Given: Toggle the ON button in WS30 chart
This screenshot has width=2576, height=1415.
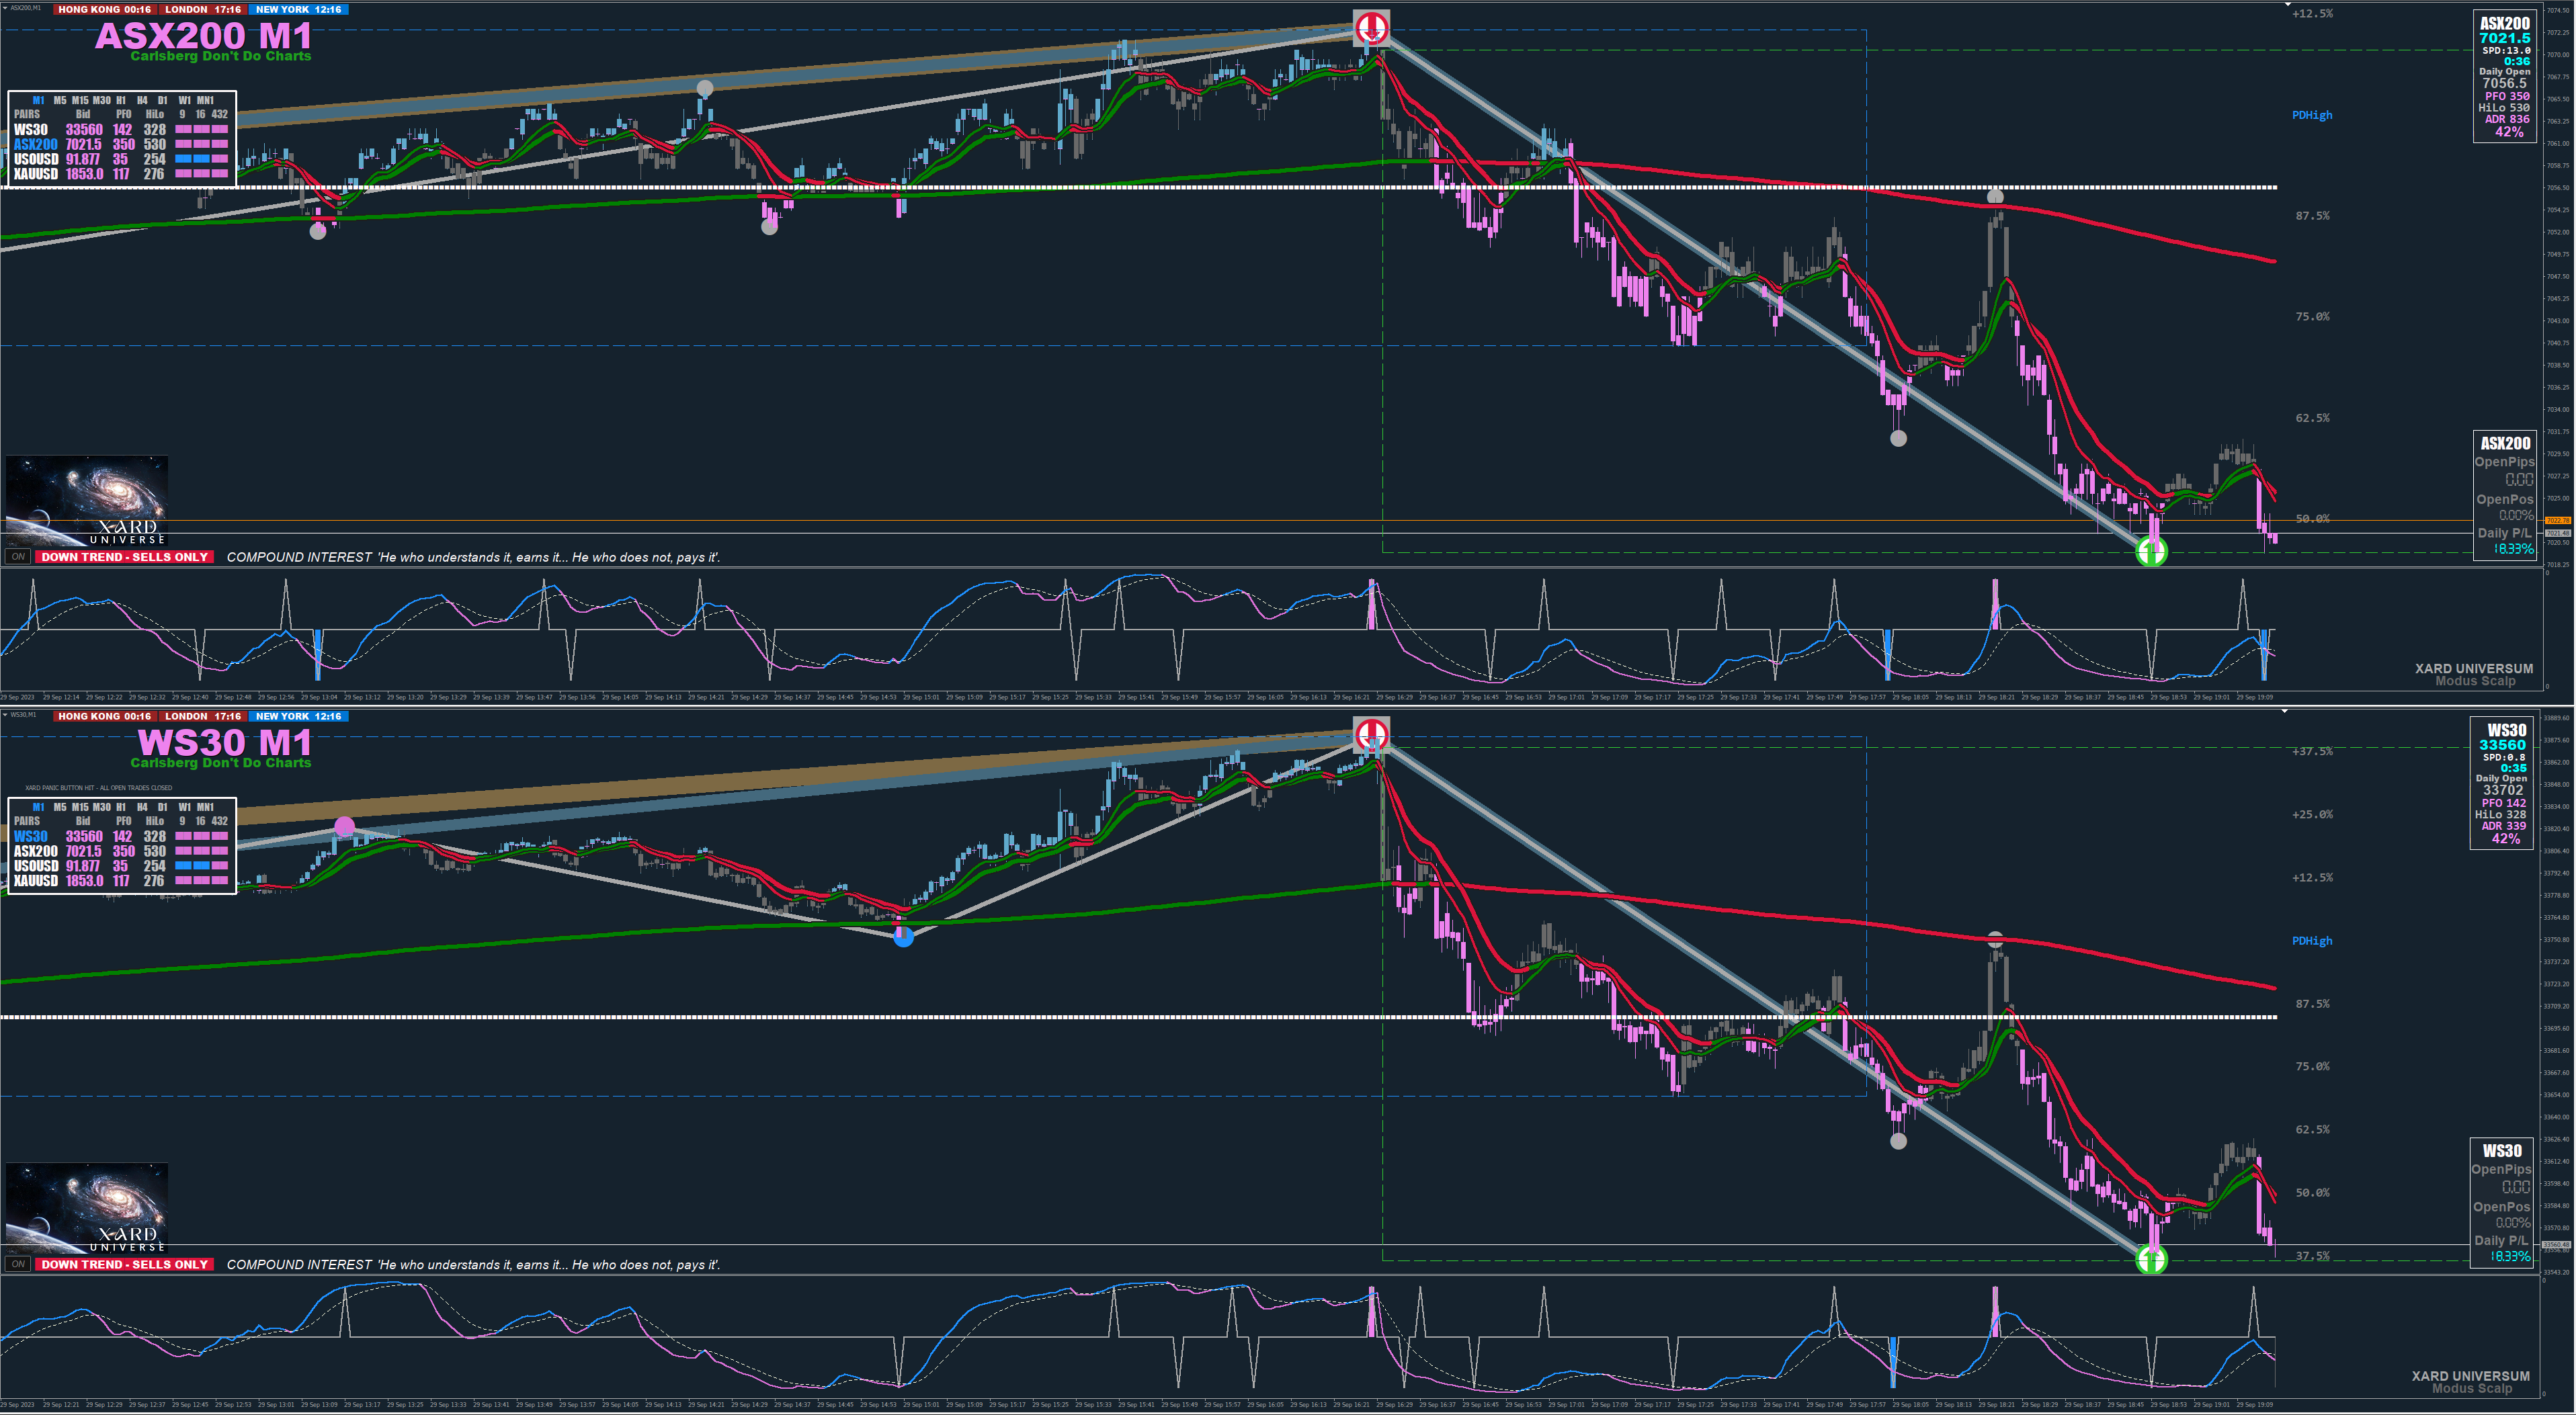Looking at the screenshot, I should pyautogui.click(x=18, y=1264).
